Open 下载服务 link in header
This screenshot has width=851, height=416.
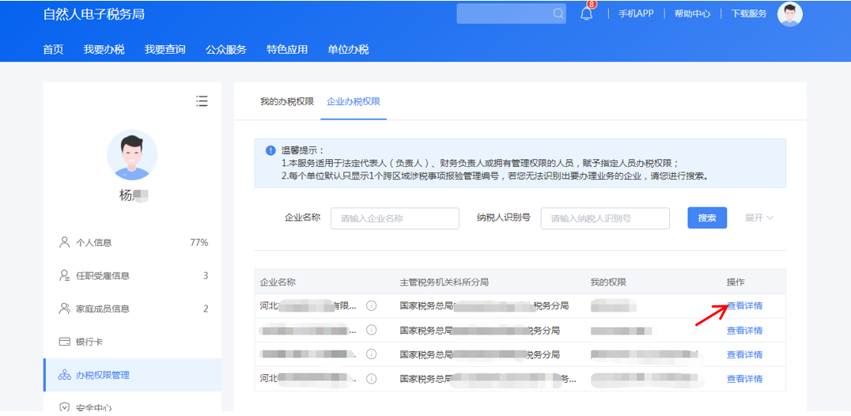click(749, 13)
